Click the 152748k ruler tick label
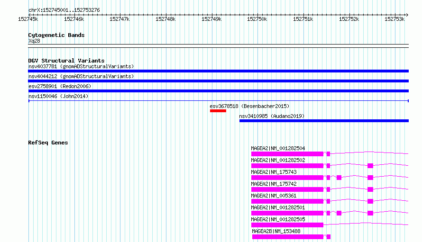The image size is (422, 242). click(x=165, y=19)
